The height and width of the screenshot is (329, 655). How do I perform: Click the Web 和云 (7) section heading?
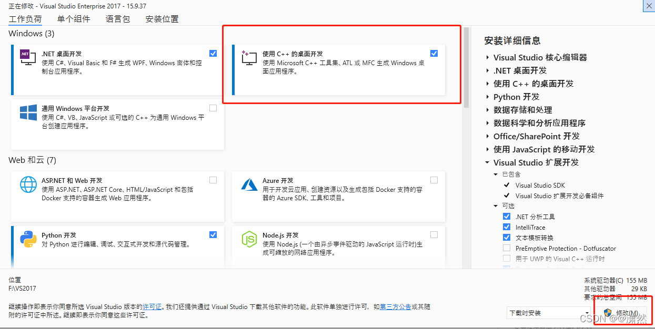coord(32,160)
